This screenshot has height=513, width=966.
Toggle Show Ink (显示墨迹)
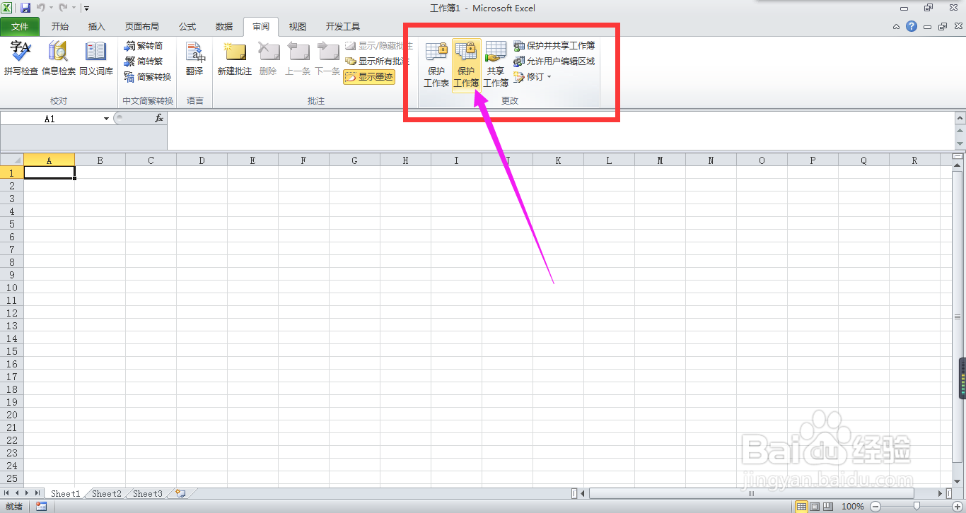[369, 77]
